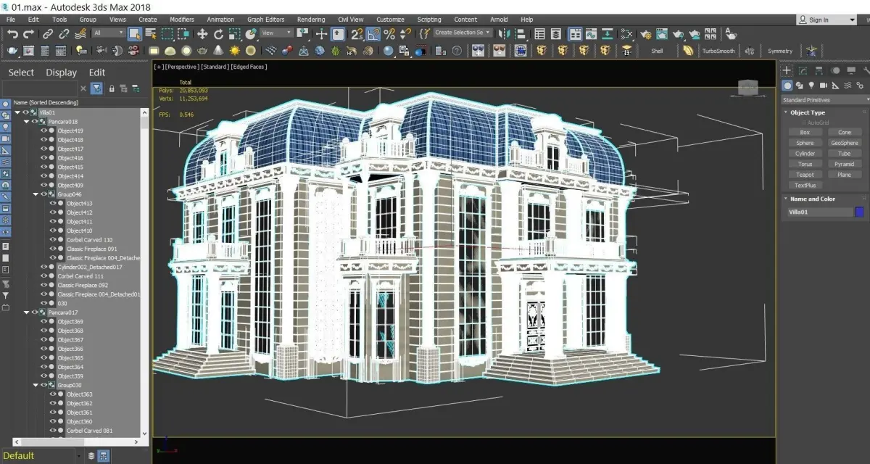Click the Teapot primitive button
This screenshot has height=464, width=870.
pyautogui.click(x=805, y=175)
